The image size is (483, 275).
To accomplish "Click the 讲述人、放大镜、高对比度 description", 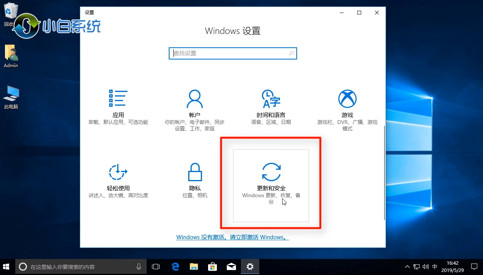I will click(x=118, y=195).
